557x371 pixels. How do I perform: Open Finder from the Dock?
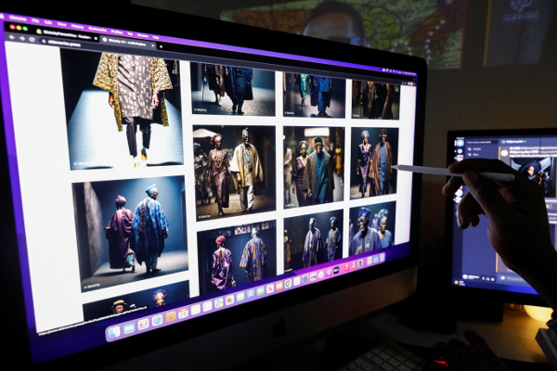click(114, 333)
